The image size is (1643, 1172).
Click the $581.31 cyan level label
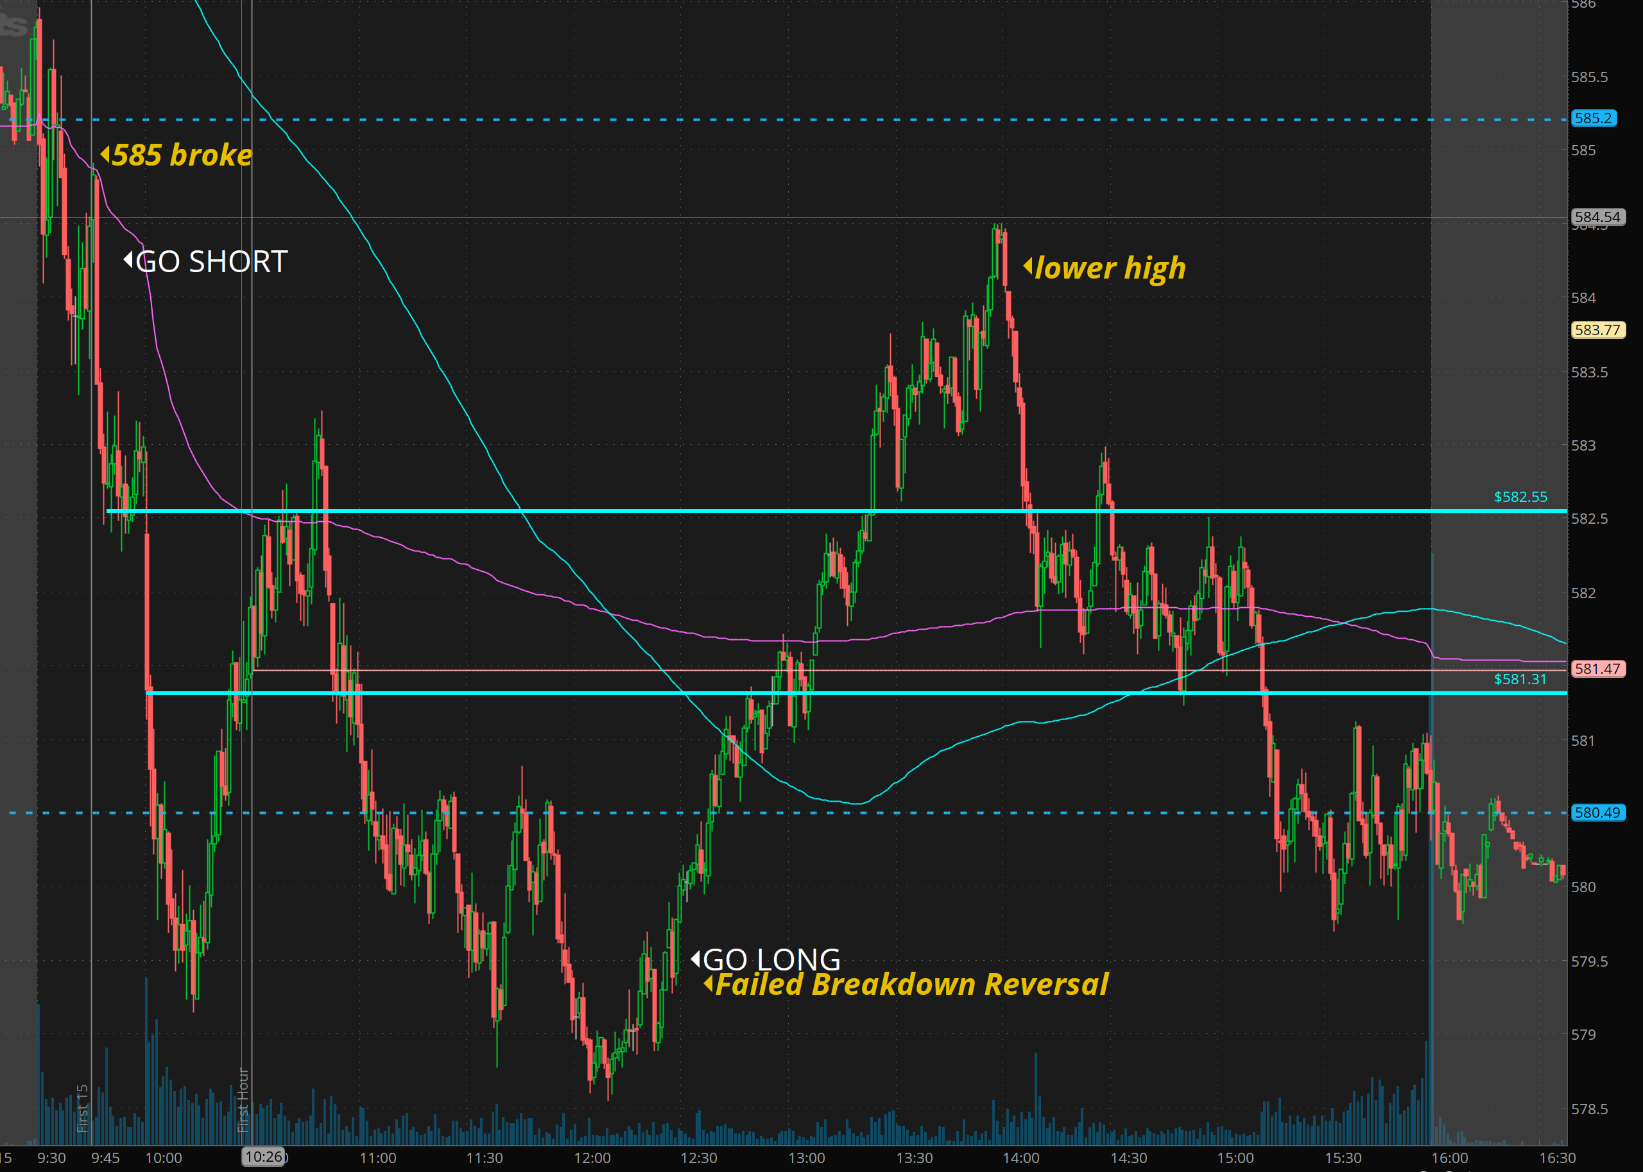(1520, 679)
